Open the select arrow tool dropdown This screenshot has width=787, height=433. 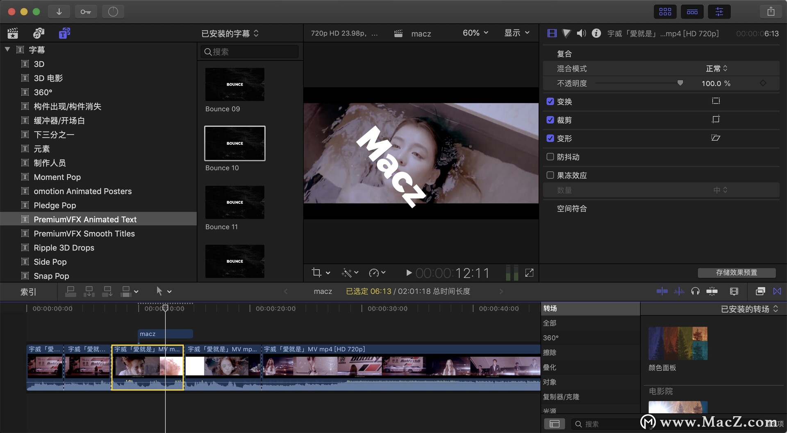point(164,291)
